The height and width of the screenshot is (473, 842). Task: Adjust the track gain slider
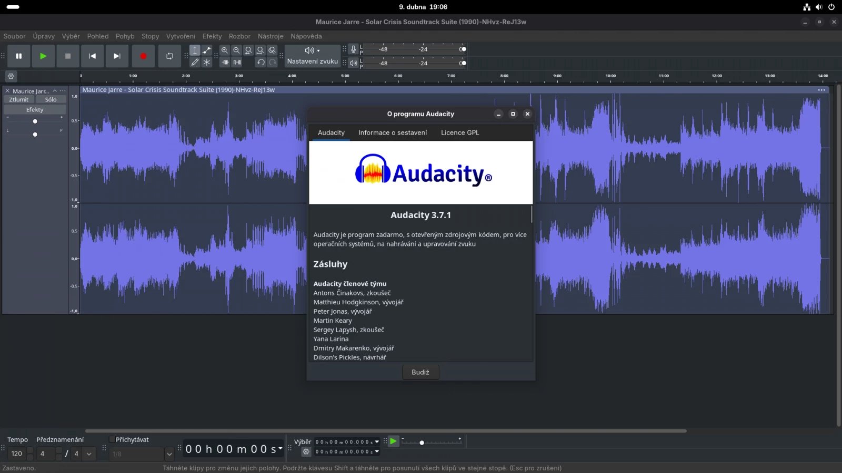point(35,121)
